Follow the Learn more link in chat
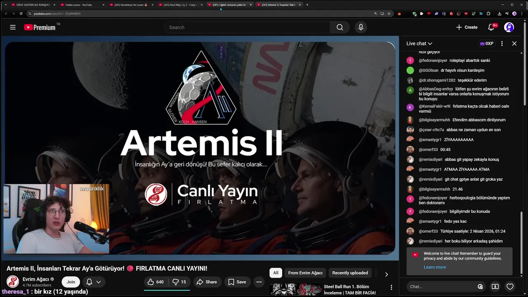This screenshot has width=528, height=297. click(435, 267)
